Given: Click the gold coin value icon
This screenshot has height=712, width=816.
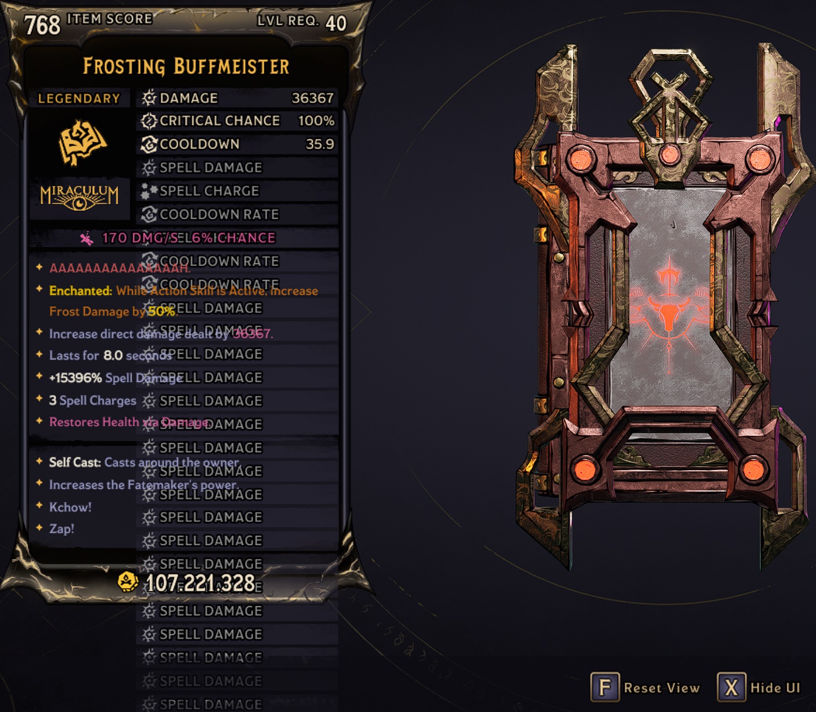Looking at the screenshot, I should pos(128,582).
